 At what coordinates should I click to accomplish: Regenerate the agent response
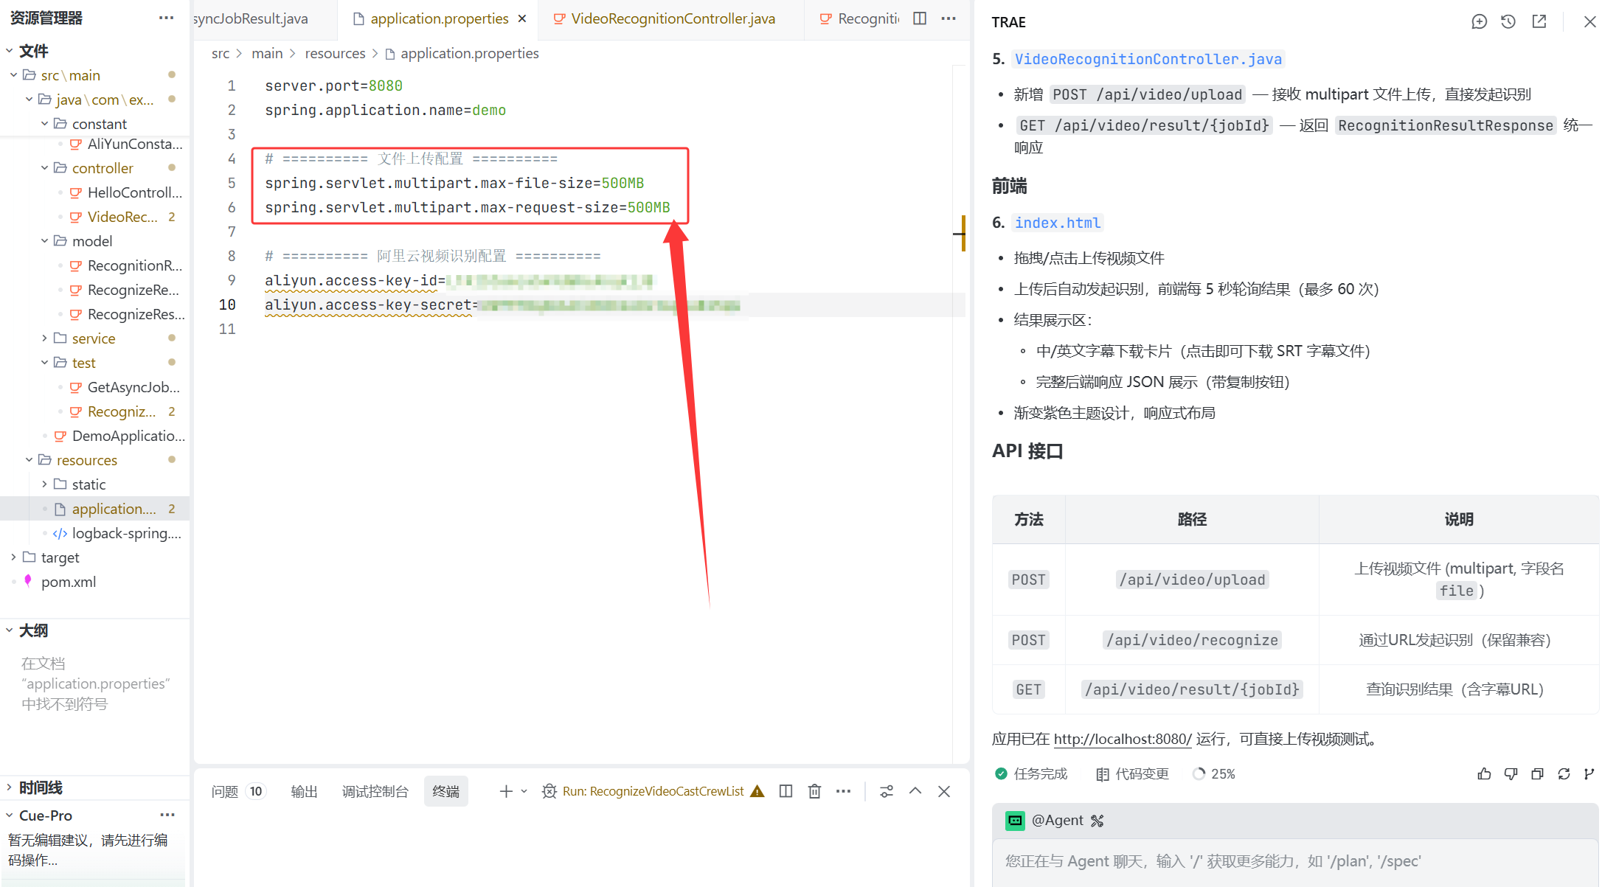1564,773
